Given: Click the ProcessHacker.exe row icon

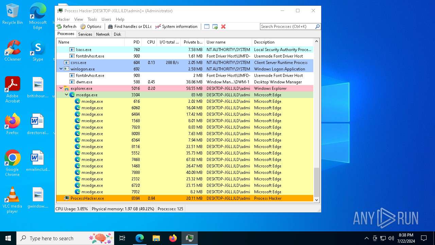Looking at the screenshot, I should [x=67, y=198].
